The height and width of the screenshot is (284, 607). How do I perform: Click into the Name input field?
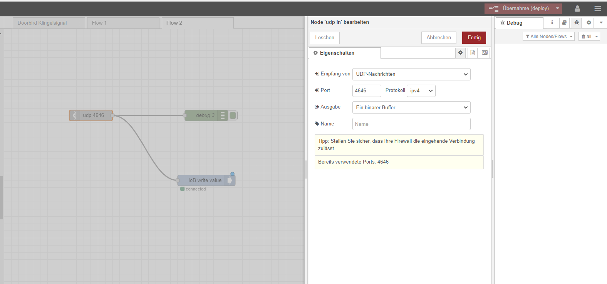click(x=411, y=124)
